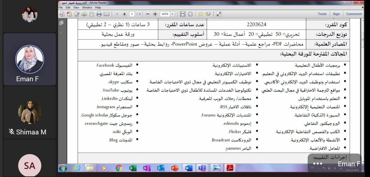370x177 pixels.
Task: Open Adobe Reader from the taskbar
Action: (230, 168)
